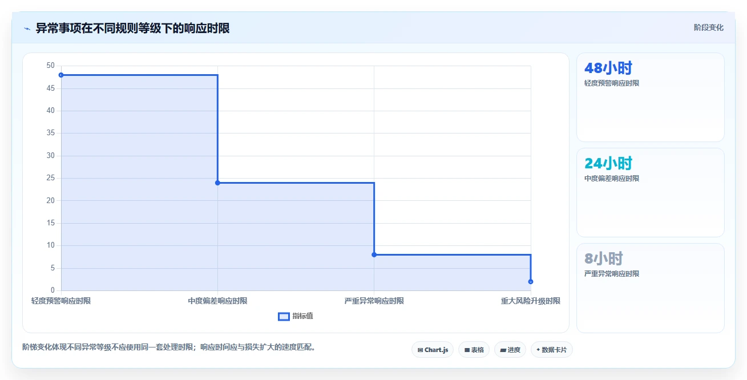Switch to the 进度 view chip
The width and height of the screenshot is (747, 380).
click(510, 350)
